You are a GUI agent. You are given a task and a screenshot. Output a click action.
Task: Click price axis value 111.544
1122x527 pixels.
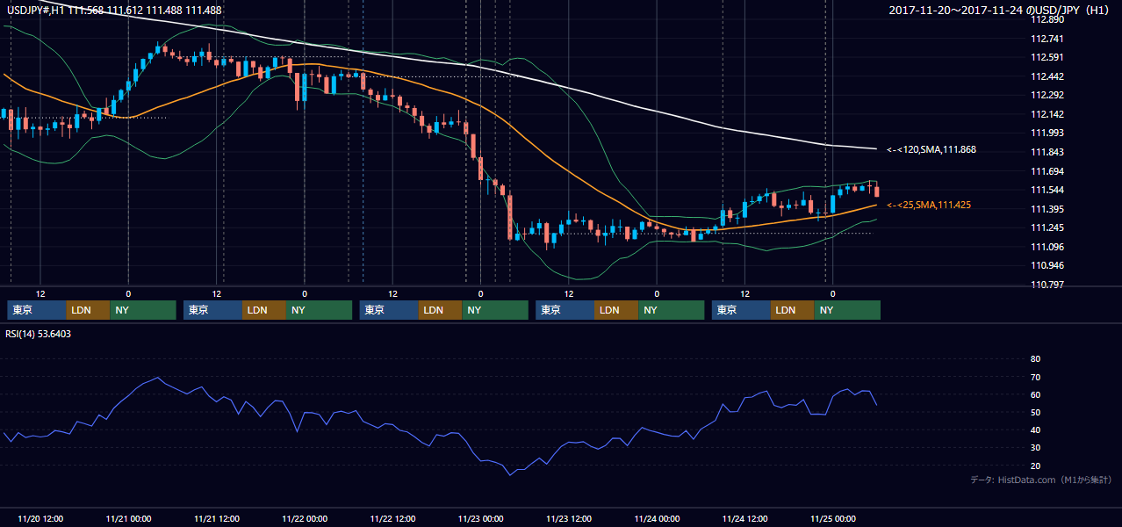1046,190
